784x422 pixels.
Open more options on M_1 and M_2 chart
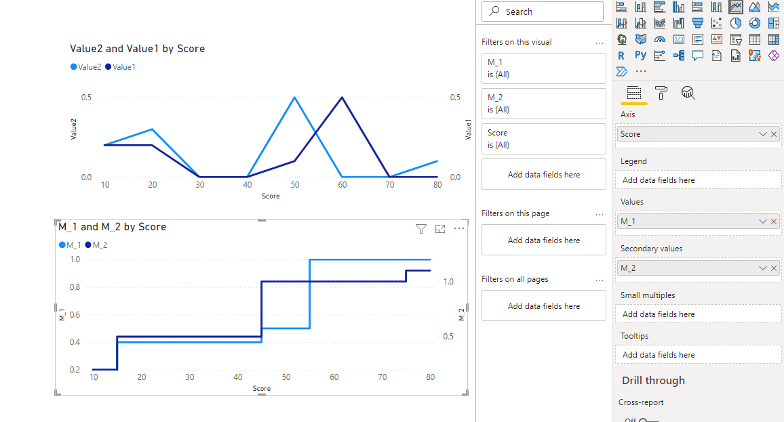tap(459, 228)
